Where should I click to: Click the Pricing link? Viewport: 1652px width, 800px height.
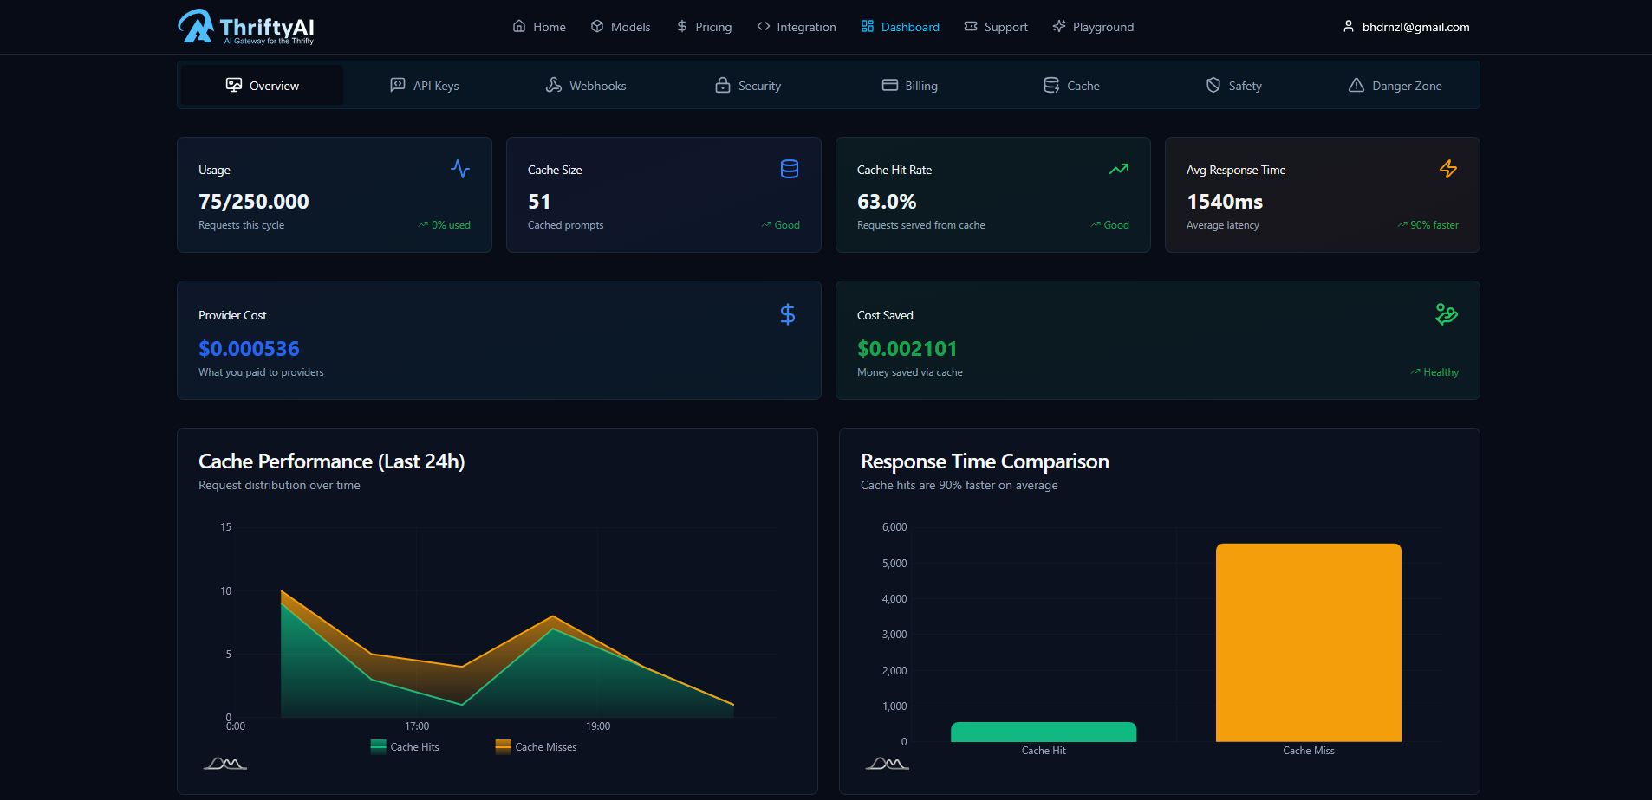[704, 27]
